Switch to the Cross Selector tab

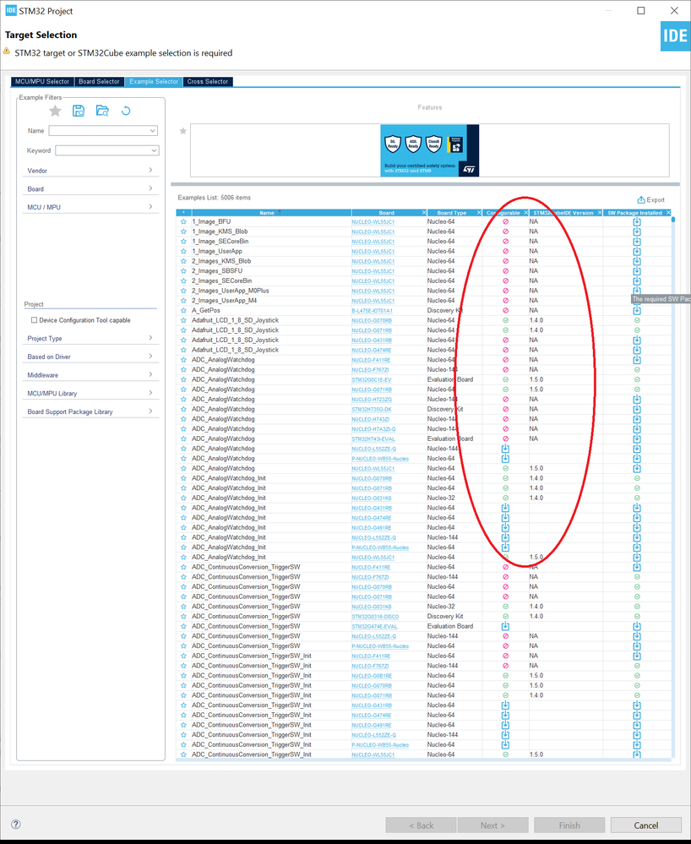coord(208,81)
